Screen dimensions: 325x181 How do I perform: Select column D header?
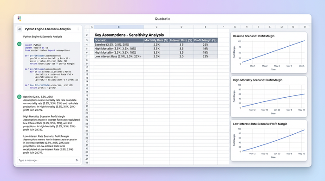(182, 27)
